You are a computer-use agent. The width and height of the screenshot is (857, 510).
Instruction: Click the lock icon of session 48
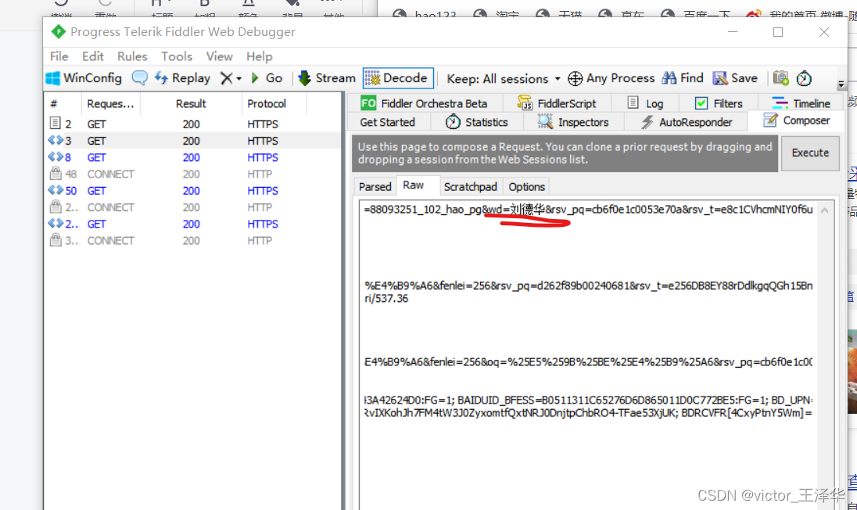[x=56, y=174]
